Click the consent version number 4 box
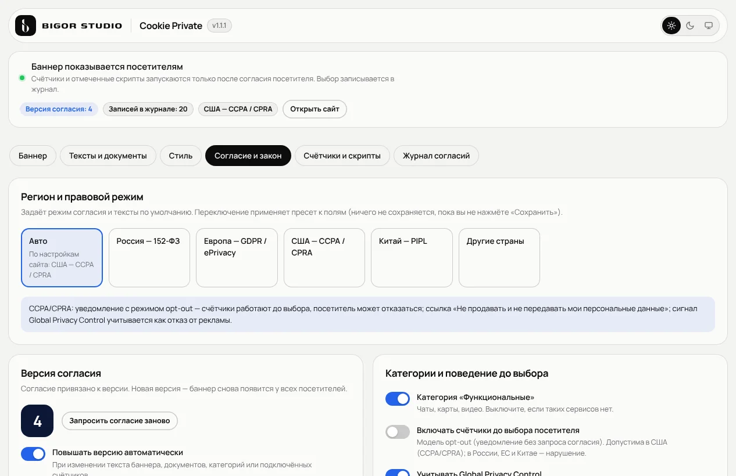Image resolution: width=736 pixels, height=476 pixels. tap(37, 421)
